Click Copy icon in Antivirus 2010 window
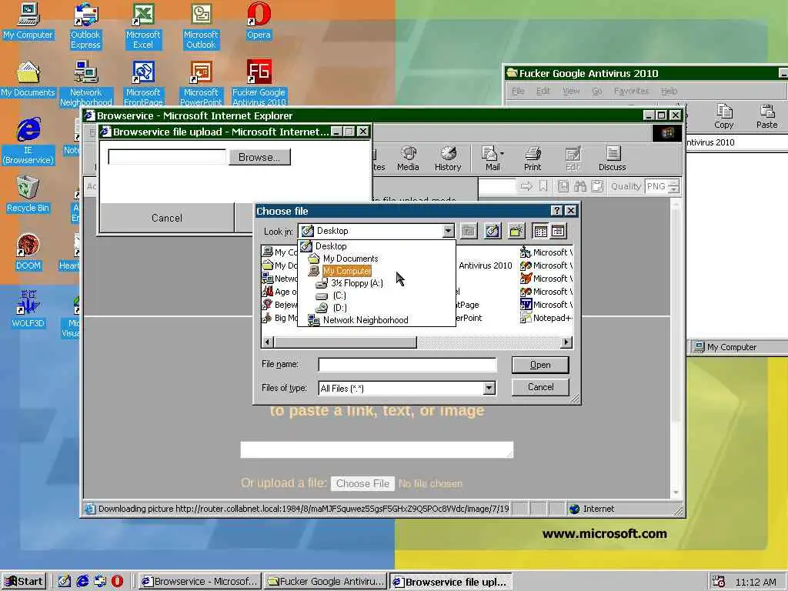 coord(723,117)
